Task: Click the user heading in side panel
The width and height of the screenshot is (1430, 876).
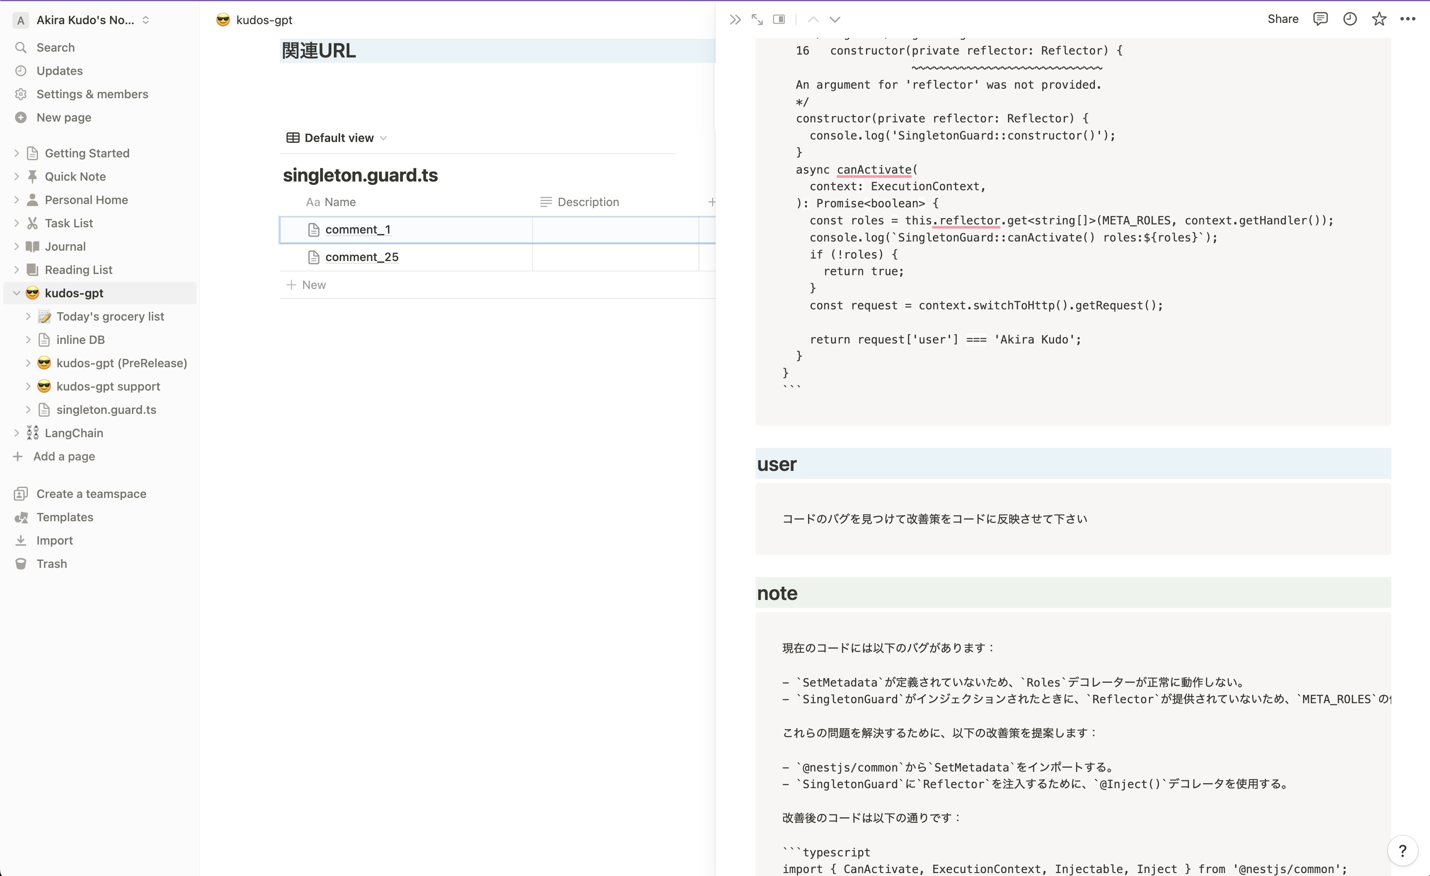Action: click(776, 464)
